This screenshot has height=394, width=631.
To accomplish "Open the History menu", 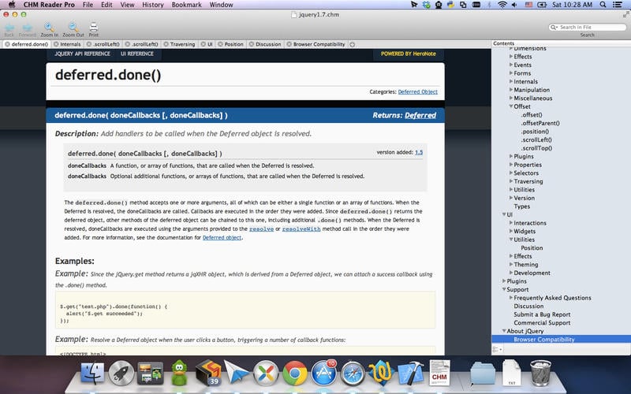I will click(x=153, y=5).
